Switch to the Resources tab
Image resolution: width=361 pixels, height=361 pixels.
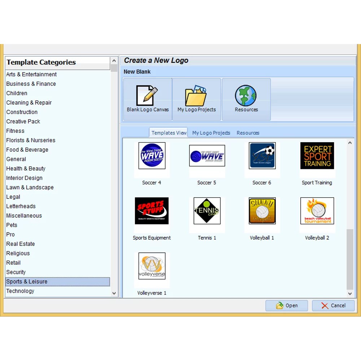[248, 133]
